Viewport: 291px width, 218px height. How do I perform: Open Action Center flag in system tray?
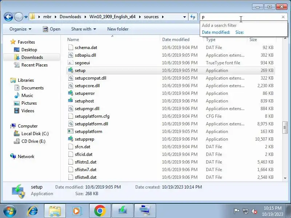(x=236, y=211)
